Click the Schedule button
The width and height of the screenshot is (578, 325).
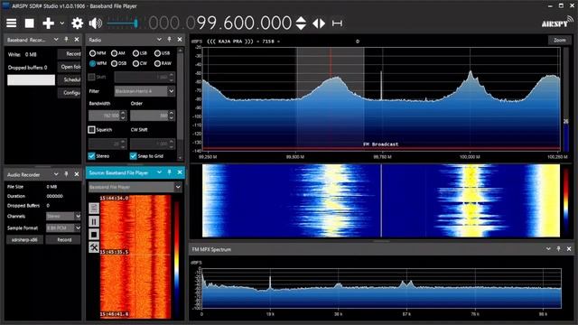pyautogui.click(x=70, y=79)
